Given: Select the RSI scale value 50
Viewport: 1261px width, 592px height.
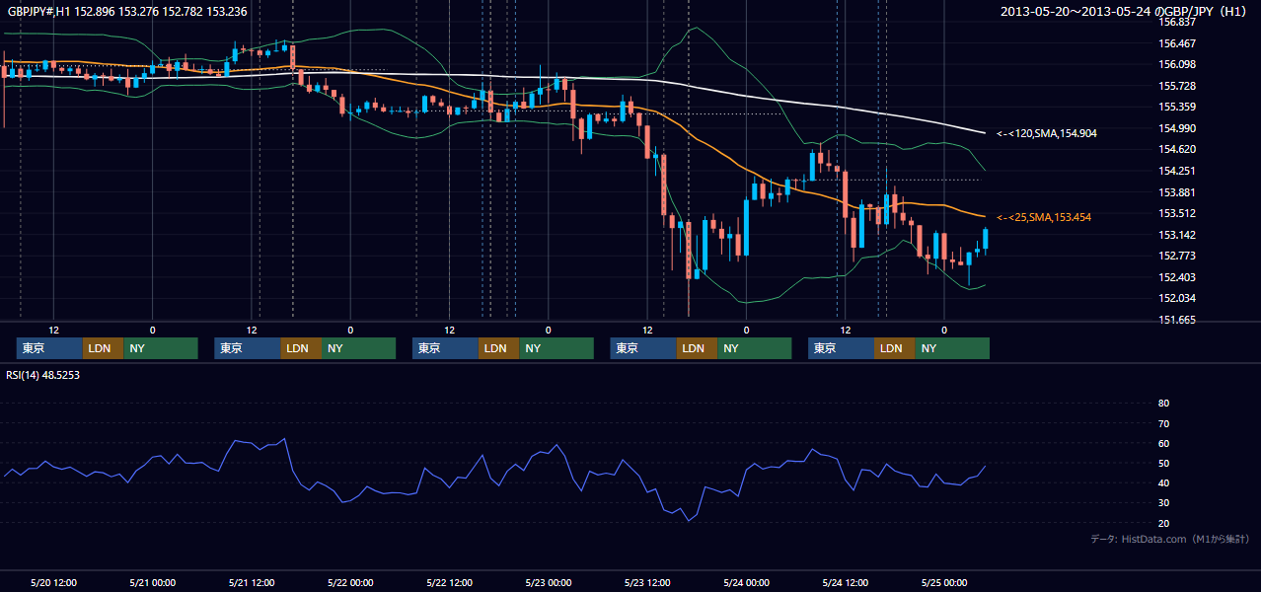Looking at the screenshot, I should click(x=1163, y=463).
